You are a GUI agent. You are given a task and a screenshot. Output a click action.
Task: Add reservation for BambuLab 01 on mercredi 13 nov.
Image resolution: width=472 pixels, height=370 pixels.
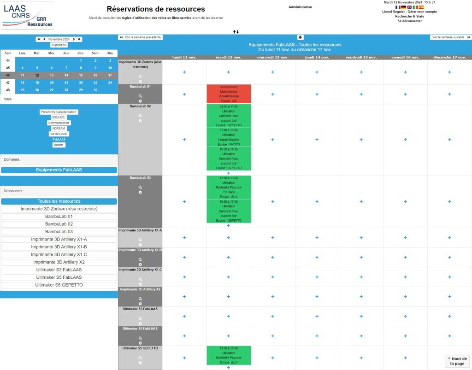point(273,94)
